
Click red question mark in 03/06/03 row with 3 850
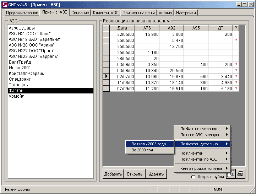tap(236, 64)
